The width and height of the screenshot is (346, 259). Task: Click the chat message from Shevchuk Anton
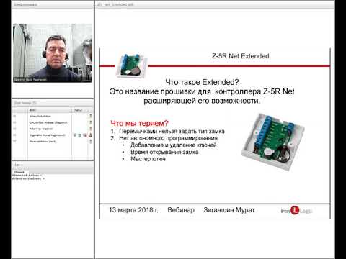coord(27,176)
